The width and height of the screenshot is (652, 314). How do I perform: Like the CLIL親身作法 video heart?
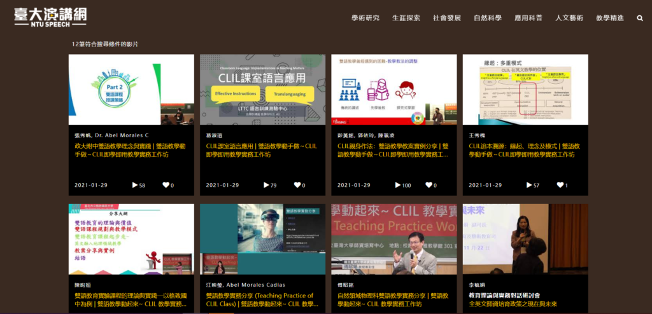[x=429, y=185]
